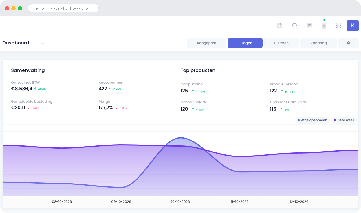Click the chart peak of Afgelopen week
This screenshot has height=213, width=361.
(181, 138)
